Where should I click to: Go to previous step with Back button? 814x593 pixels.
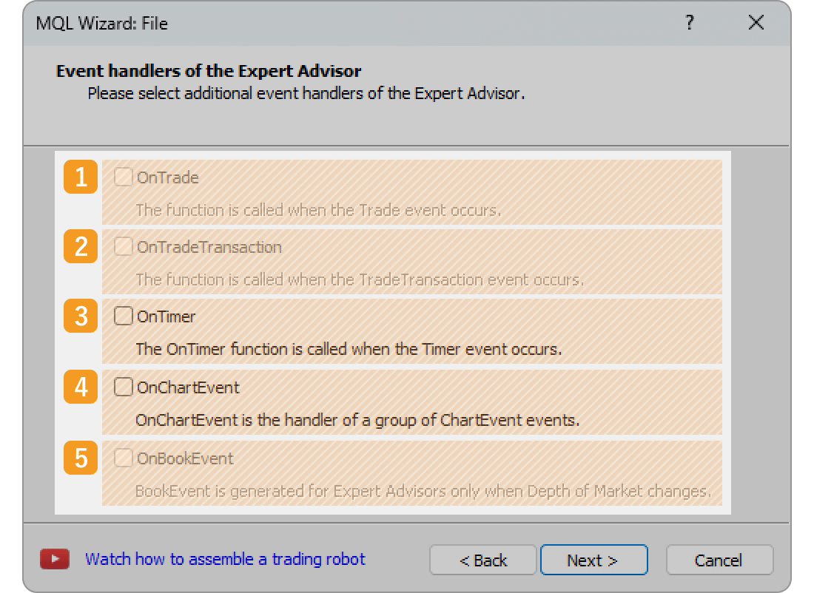coord(482,560)
